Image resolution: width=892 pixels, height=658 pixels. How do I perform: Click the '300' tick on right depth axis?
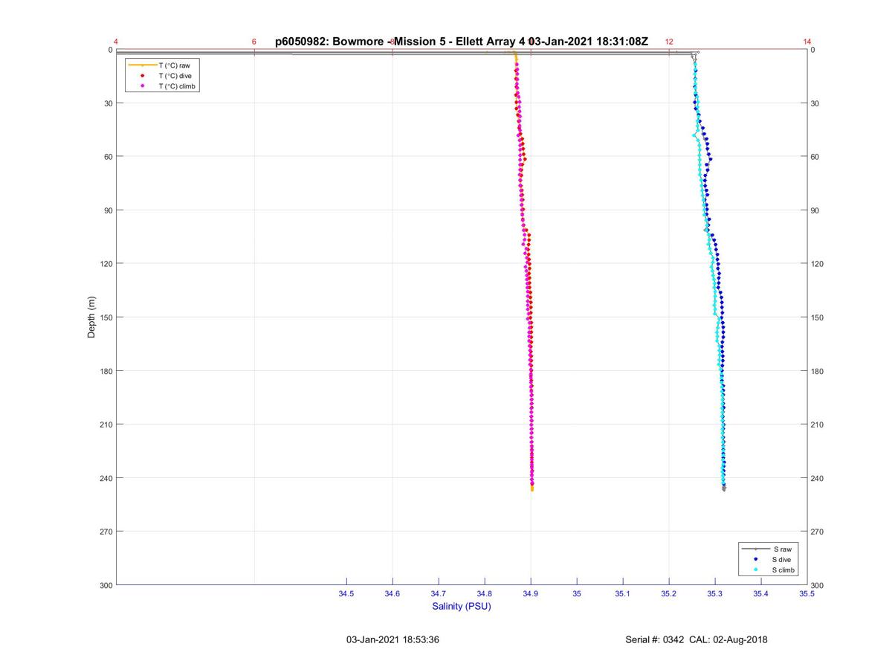(818, 585)
